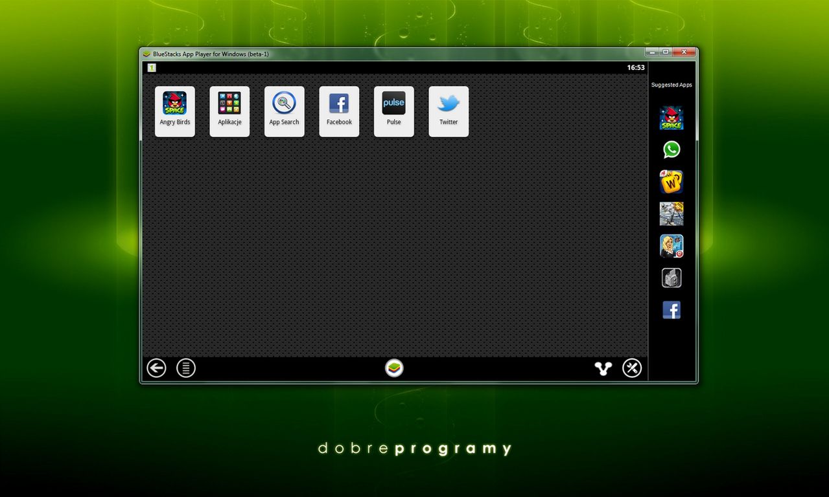Open the app list using the menu icon

185,368
